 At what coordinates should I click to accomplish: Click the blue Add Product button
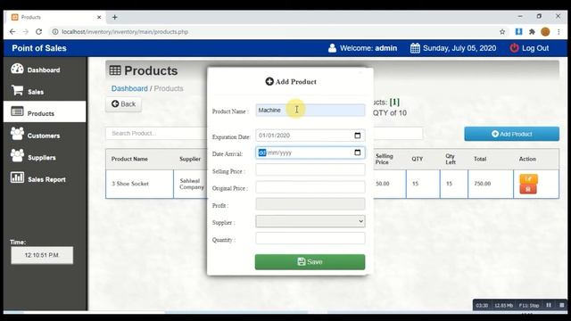[511, 134]
